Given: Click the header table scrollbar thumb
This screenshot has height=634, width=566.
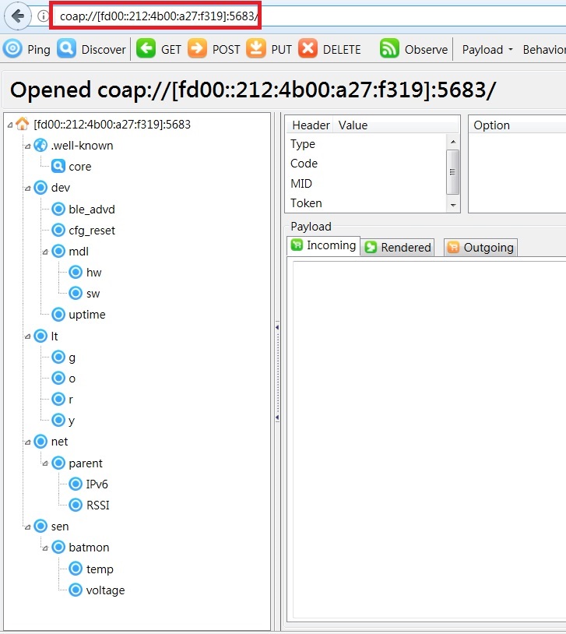Looking at the screenshot, I should [x=453, y=172].
